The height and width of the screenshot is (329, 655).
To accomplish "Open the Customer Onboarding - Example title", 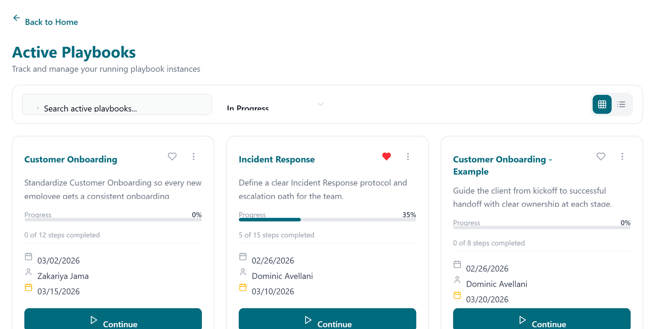I will [x=502, y=166].
